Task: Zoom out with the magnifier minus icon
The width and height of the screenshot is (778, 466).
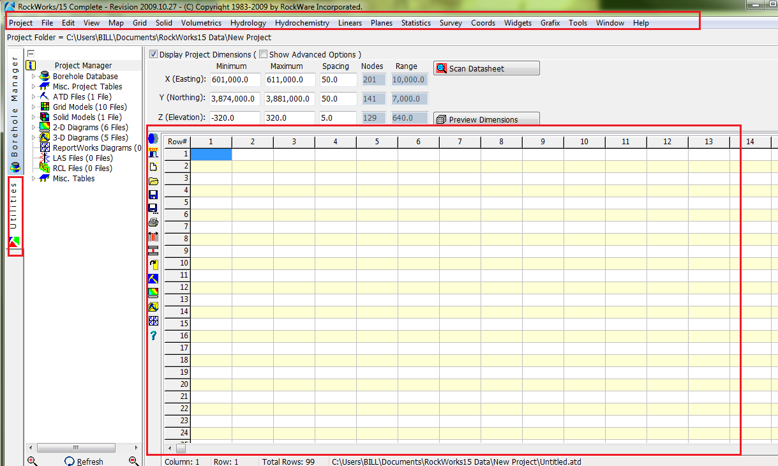Action: 134,462
